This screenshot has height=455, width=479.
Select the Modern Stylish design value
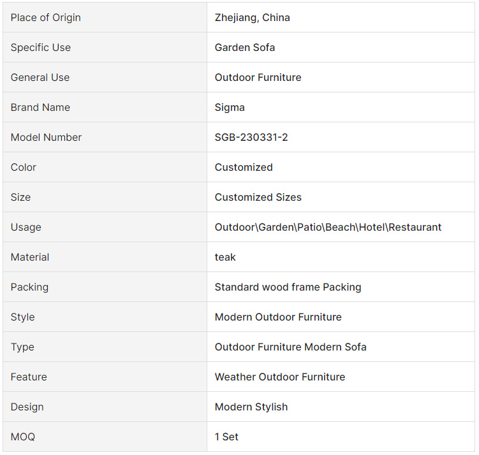251,407
